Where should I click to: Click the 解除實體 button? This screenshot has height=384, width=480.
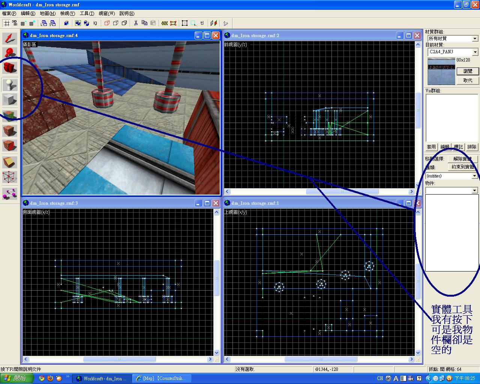463,159
